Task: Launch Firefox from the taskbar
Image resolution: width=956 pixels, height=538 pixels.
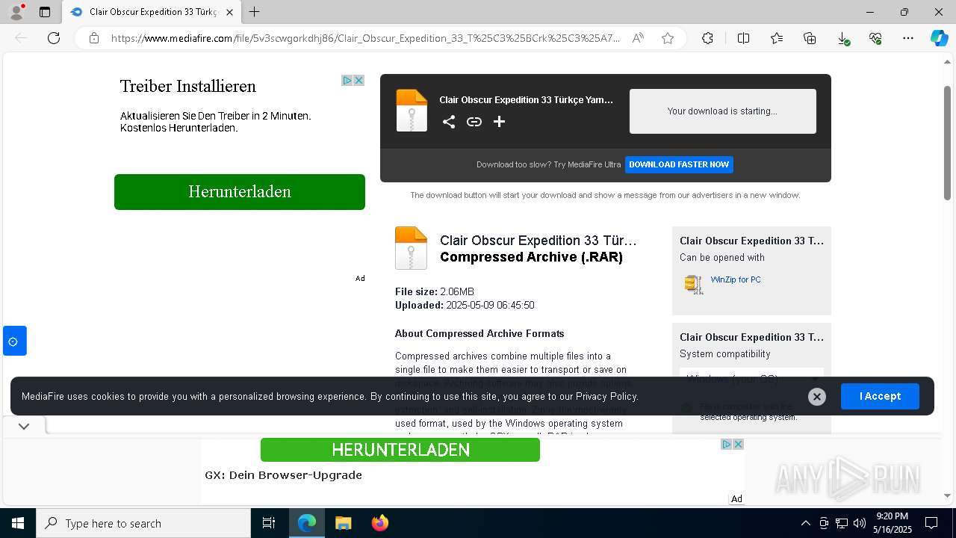Action: coord(379,523)
